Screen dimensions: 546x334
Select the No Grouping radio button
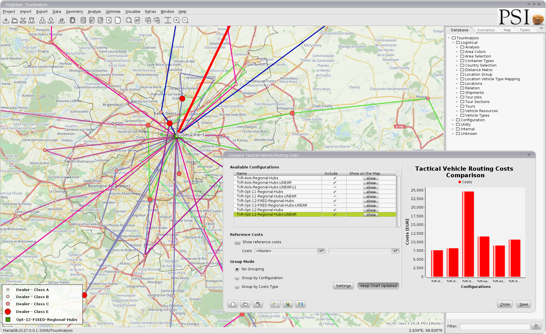237,269
